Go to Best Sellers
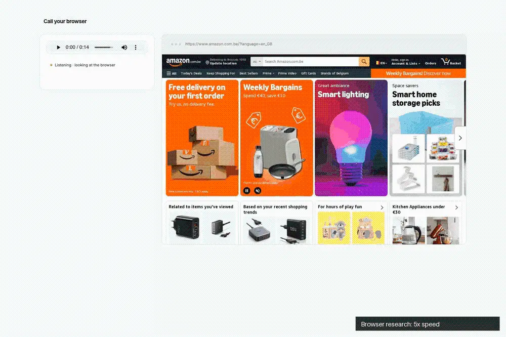Screen dimensions: 506x337 click(x=248, y=73)
